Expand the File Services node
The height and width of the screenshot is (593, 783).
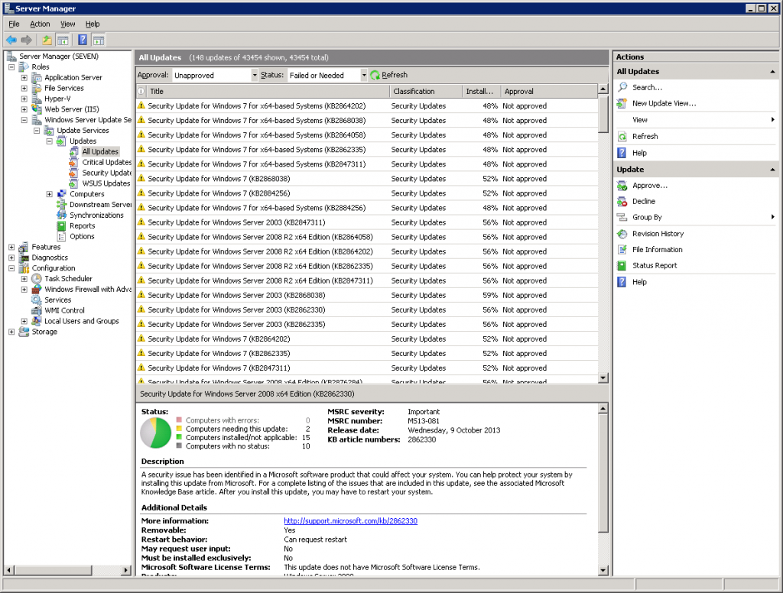pyautogui.click(x=24, y=88)
